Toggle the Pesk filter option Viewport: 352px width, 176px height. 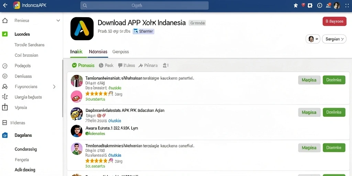[x=106, y=65]
